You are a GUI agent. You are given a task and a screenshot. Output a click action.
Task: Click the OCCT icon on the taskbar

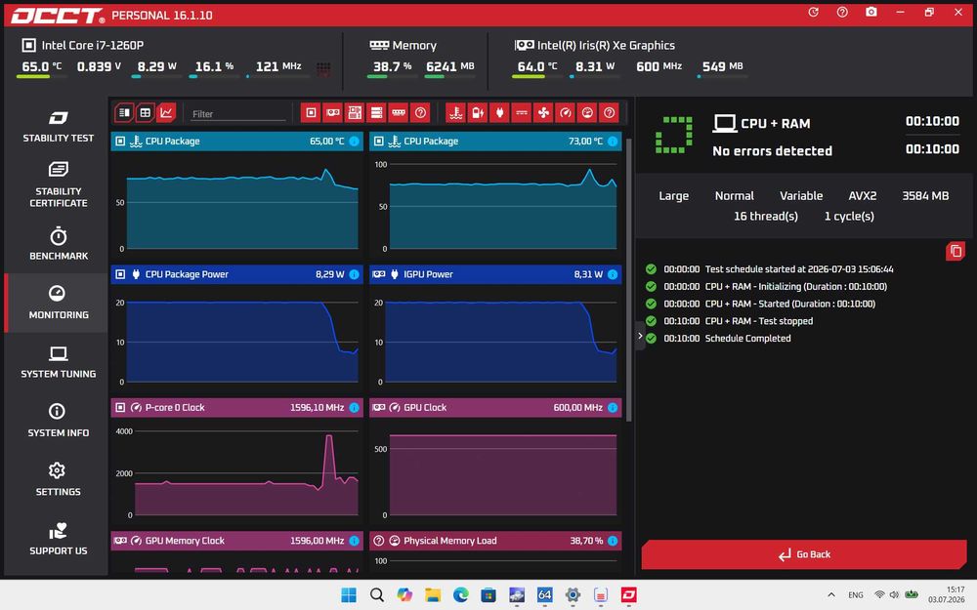point(628,595)
